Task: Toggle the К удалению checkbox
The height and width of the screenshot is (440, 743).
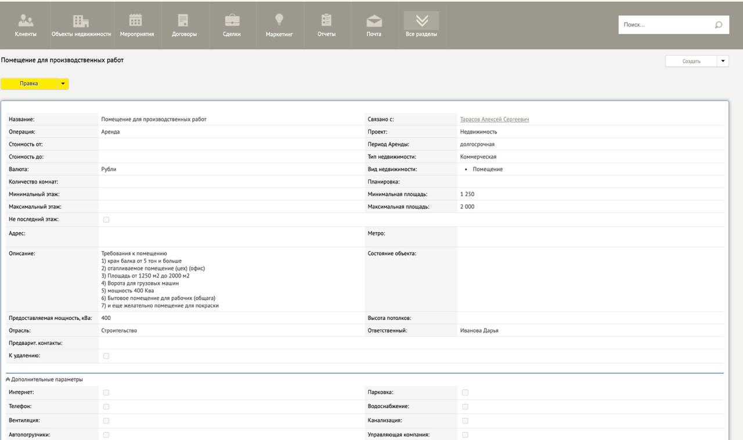Action: (x=106, y=357)
